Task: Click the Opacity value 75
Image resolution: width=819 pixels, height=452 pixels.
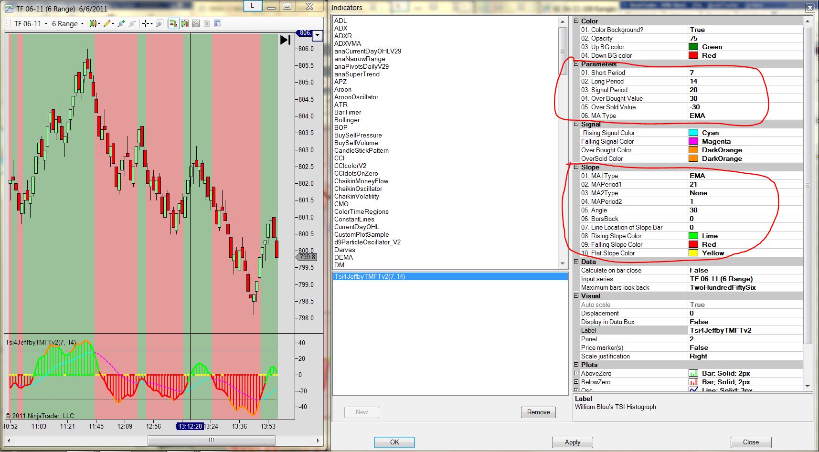Action: (745, 38)
